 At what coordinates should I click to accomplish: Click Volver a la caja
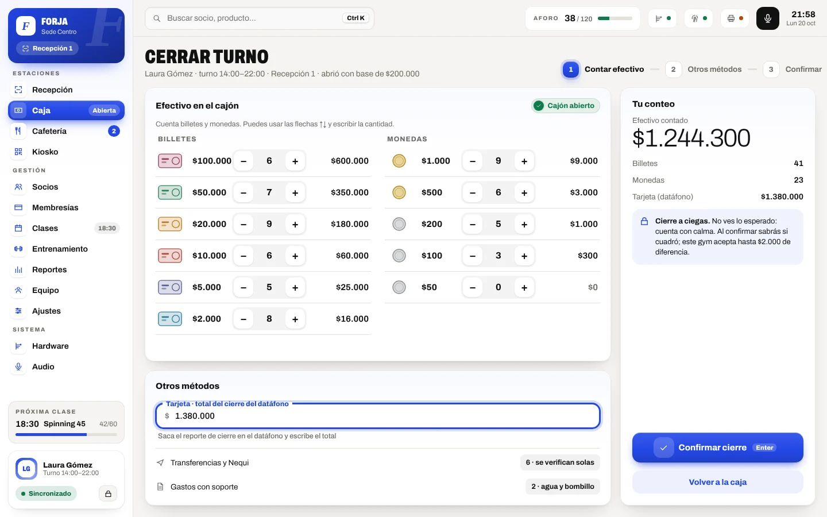[718, 482]
